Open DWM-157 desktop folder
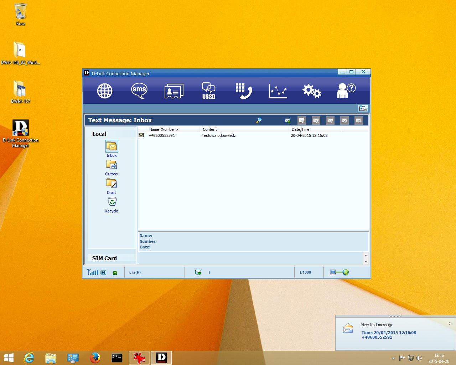The width and height of the screenshot is (456, 365). (20, 92)
